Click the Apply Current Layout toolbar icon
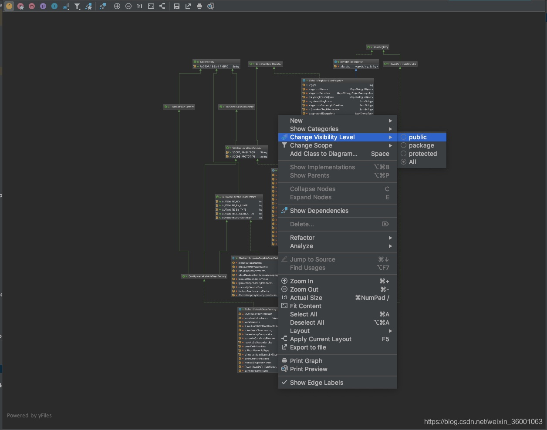The image size is (547, 430). (x=162, y=6)
